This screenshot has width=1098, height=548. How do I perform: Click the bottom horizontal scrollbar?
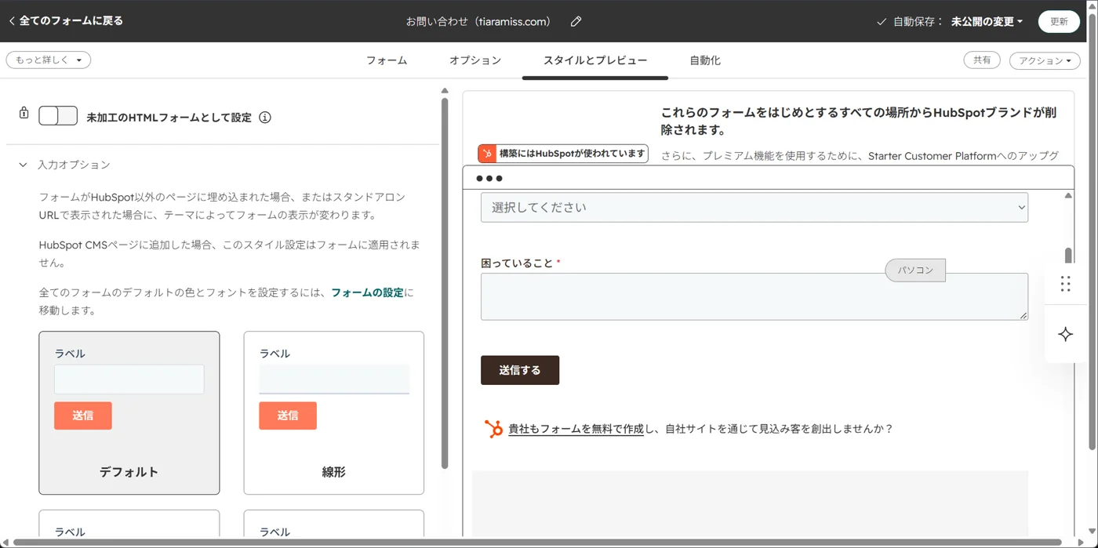click(x=538, y=543)
